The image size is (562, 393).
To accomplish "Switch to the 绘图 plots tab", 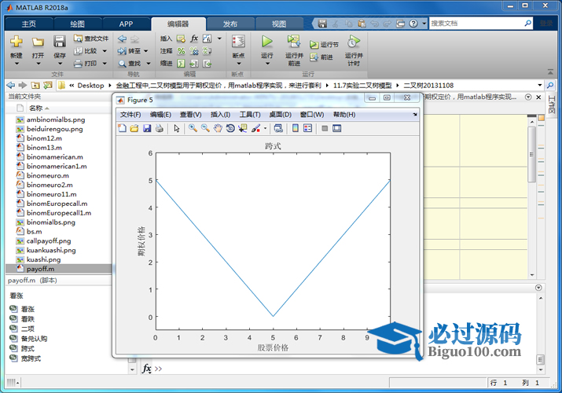I will (77, 24).
